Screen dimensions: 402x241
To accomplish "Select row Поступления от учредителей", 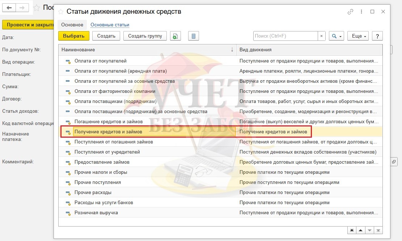I will pos(220,152).
